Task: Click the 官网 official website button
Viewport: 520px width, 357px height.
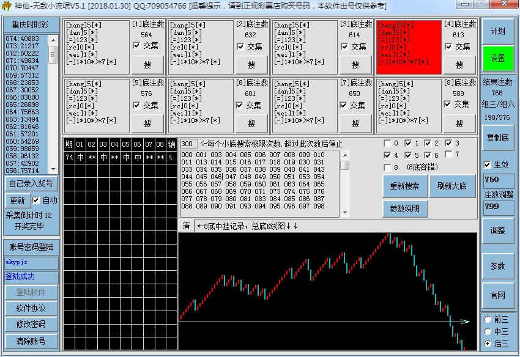Action: 498,296
